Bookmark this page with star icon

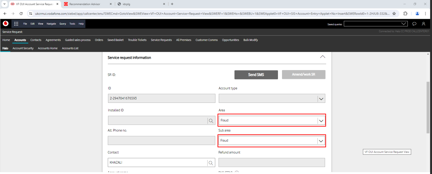pyautogui.click(x=394, y=13)
